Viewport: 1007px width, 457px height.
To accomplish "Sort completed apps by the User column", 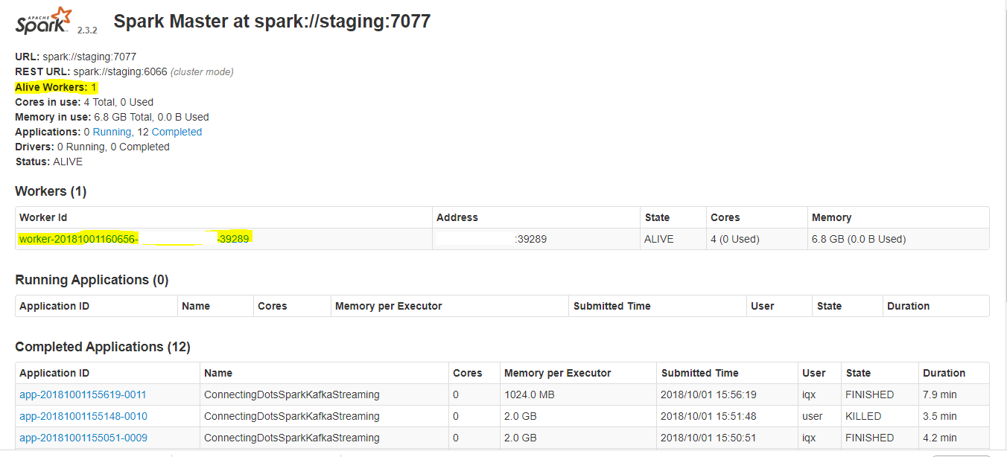I will (812, 373).
